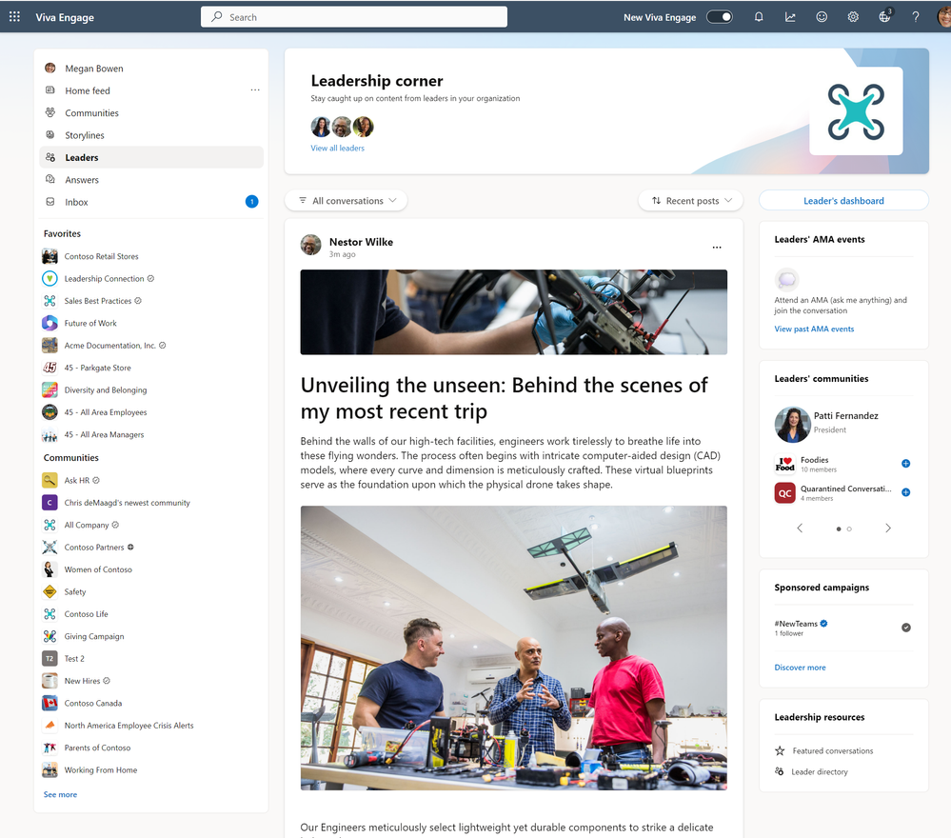The width and height of the screenshot is (951, 838).
Task: Open 45 - All Area Managers community
Action: 105,434
